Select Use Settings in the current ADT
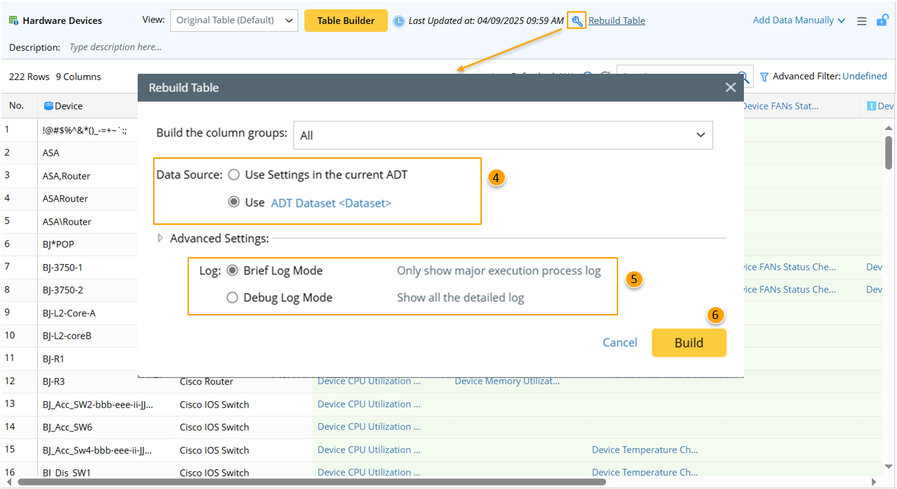 [234, 175]
